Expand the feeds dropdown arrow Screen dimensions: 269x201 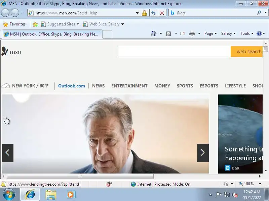click(x=176, y=33)
